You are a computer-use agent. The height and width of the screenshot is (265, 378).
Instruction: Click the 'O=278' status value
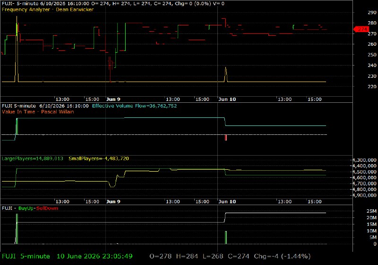tap(161, 257)
